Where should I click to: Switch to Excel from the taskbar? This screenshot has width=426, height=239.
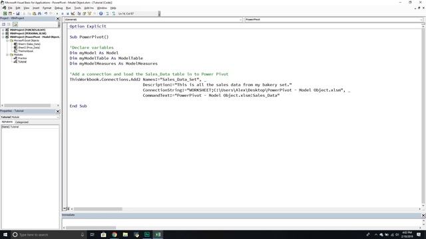pyautogui.click(x=158, y=234)
